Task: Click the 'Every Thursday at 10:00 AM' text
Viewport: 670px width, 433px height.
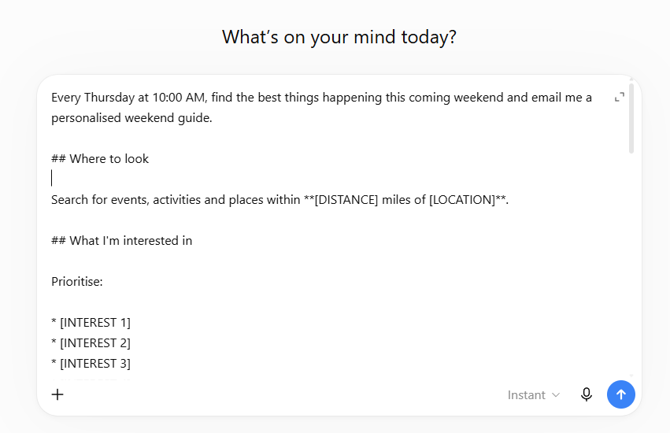Action: tap(128, 98)
